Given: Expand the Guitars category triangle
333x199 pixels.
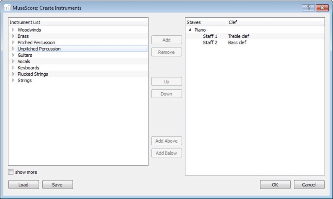Looking at the screenshot, I should (13, 55).
